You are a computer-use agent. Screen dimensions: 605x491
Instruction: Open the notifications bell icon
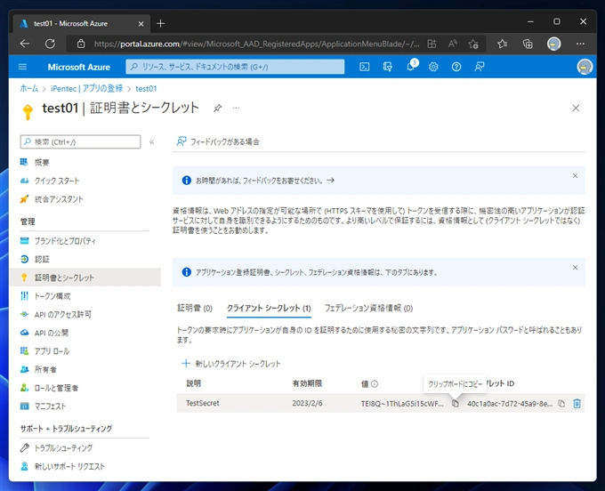(x=411, y=67)
